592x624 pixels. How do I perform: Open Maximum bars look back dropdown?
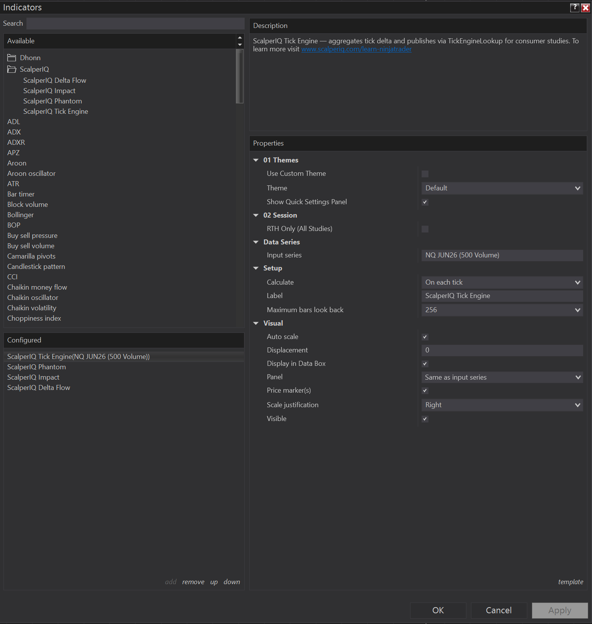pyautogui.click(x=502, y=310)
